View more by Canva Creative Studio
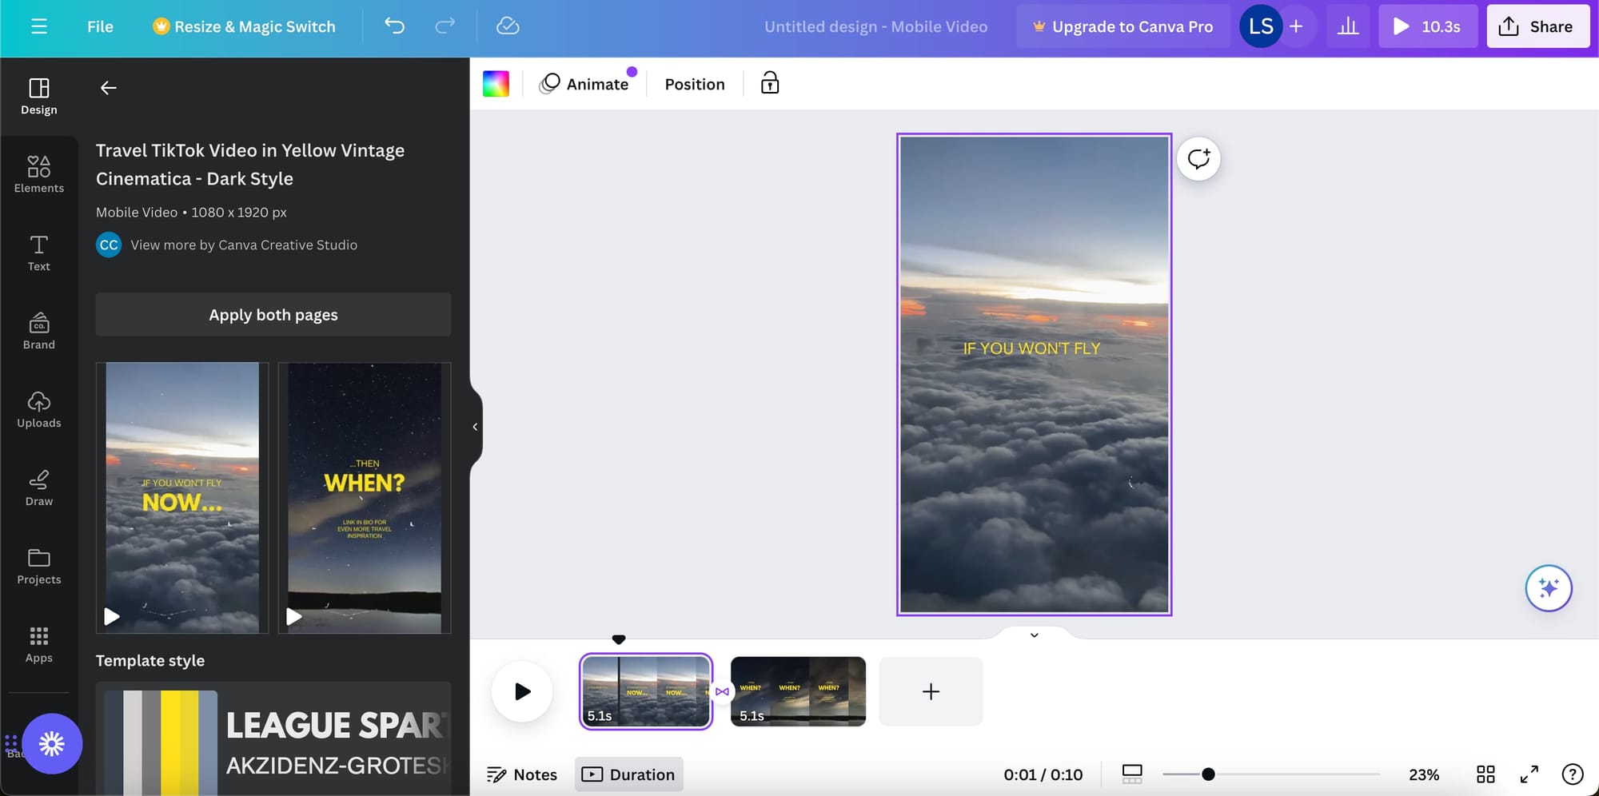The height and width of the screenshot is (796, 1599). tap(244, 245)
